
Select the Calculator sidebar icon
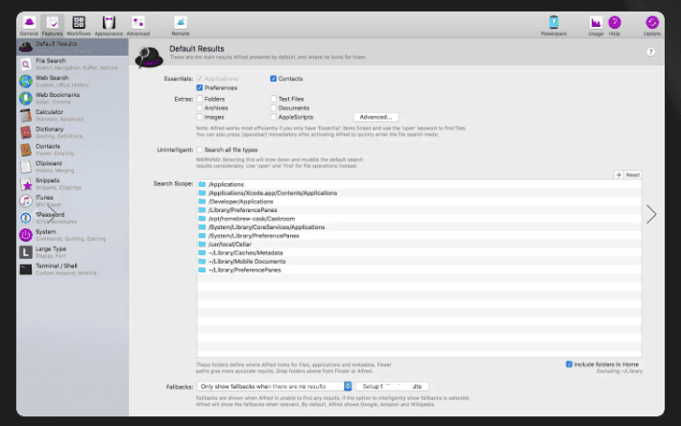(26, 115)
